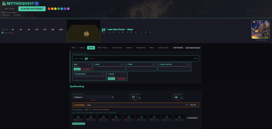
Task: Move Sing! card right with its arrow
Action: point(88,64)
